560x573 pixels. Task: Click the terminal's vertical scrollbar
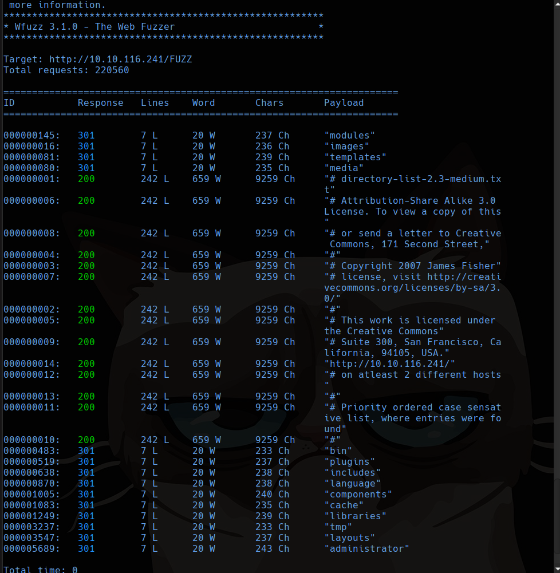[x=557, y=286]
